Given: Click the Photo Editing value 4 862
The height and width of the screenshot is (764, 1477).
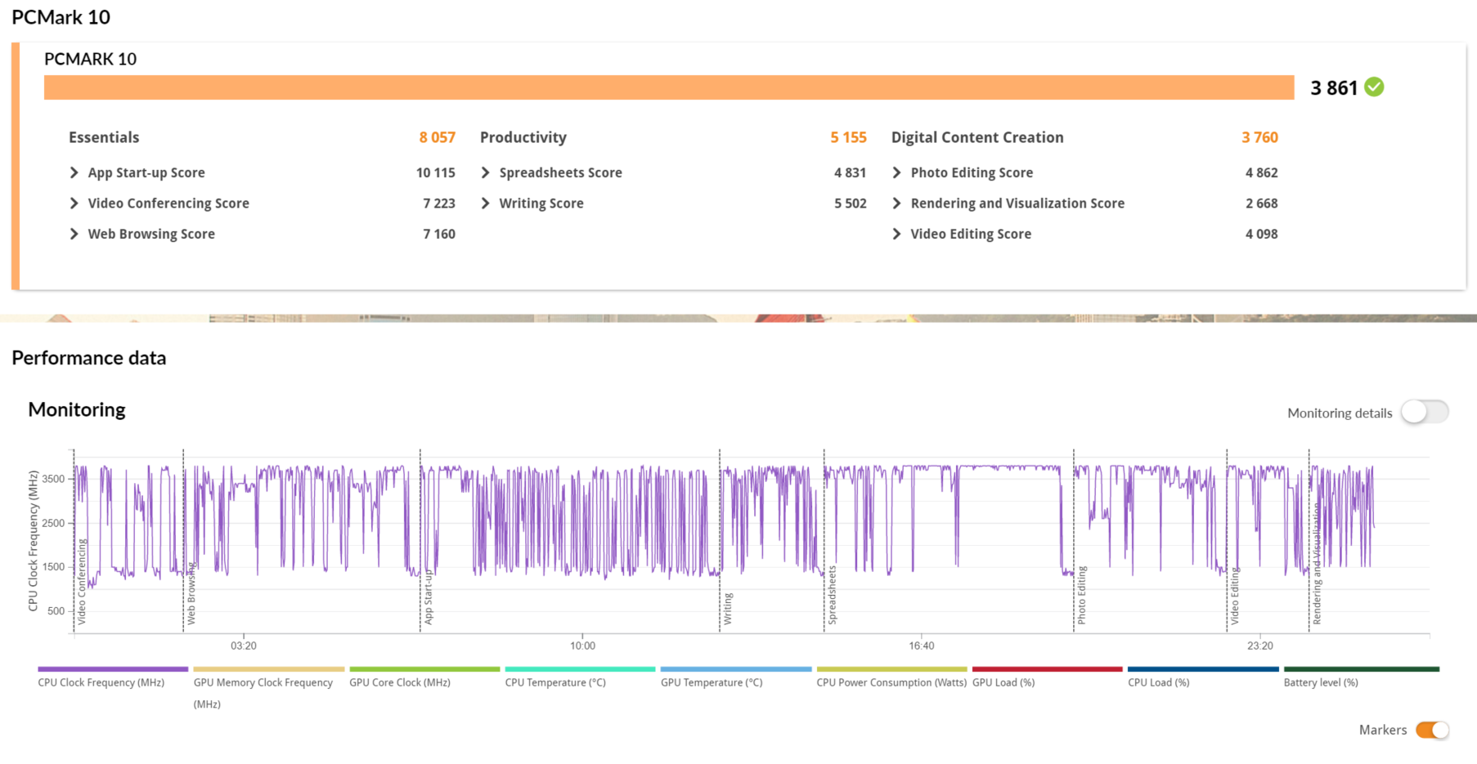Looking at the screenshot, I should click(x=1262, y=172).
